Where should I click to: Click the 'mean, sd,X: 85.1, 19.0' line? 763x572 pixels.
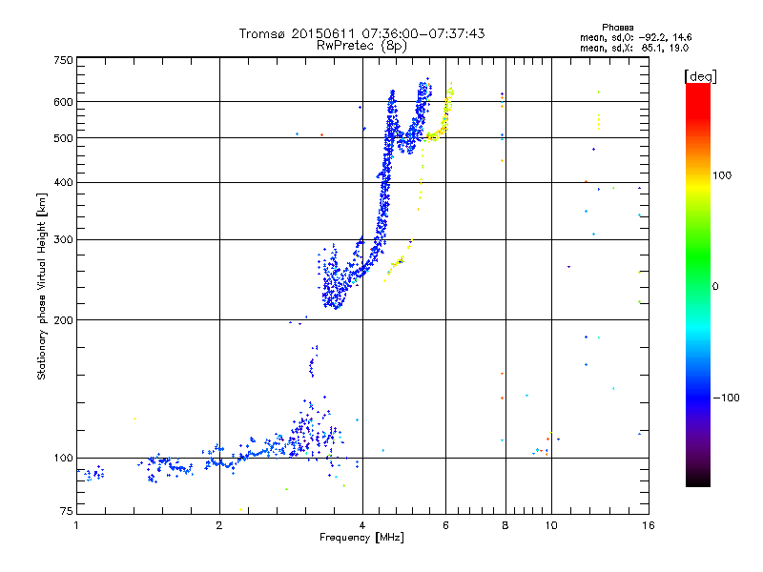click(x=634, y=48)
